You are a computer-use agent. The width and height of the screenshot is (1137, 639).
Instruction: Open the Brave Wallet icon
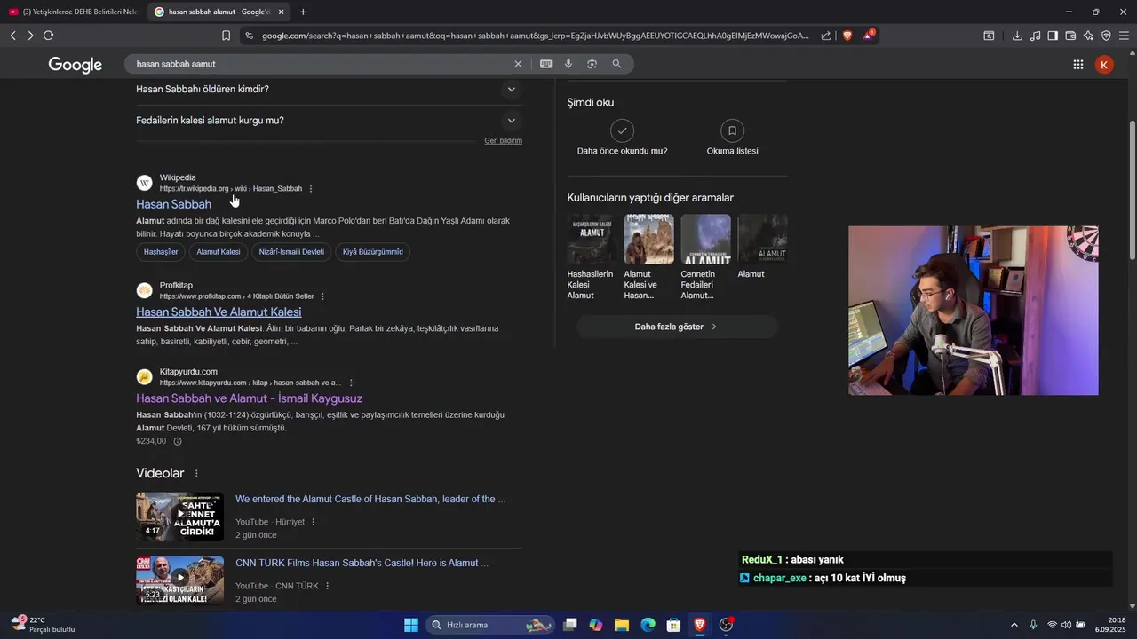tap(1070, 35)
